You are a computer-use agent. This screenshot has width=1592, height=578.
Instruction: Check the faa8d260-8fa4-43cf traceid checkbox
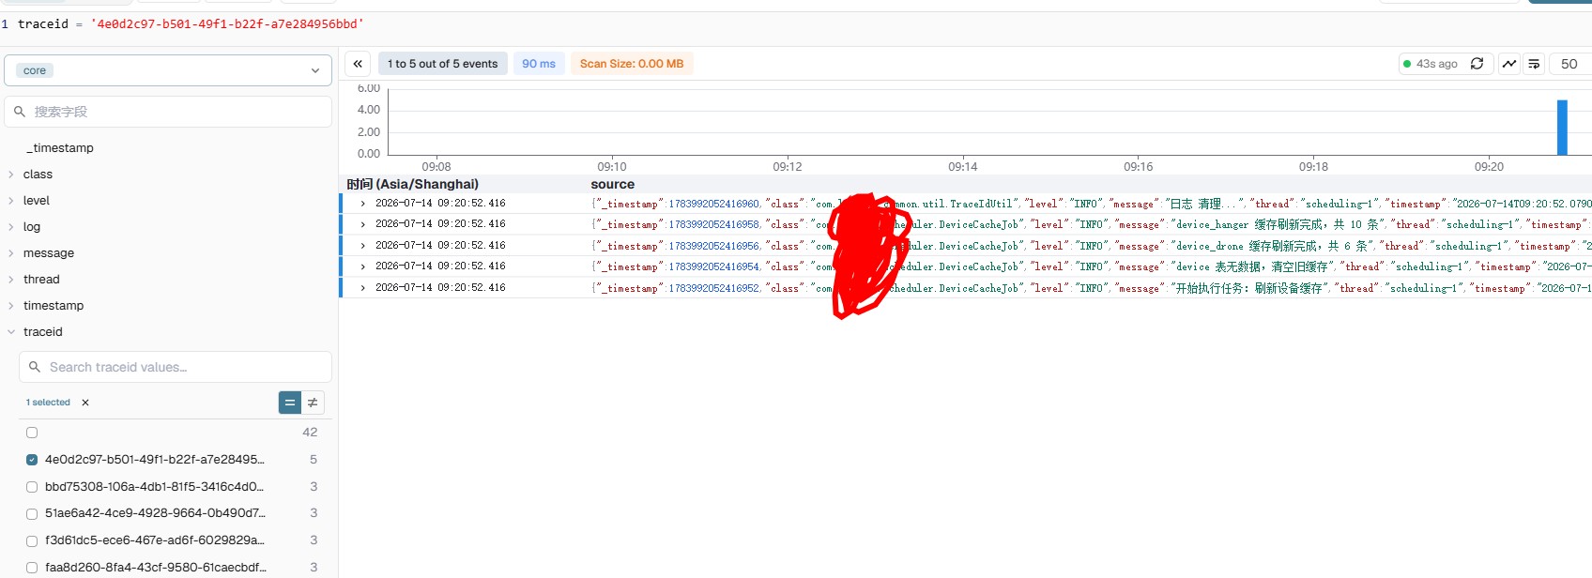32,568
